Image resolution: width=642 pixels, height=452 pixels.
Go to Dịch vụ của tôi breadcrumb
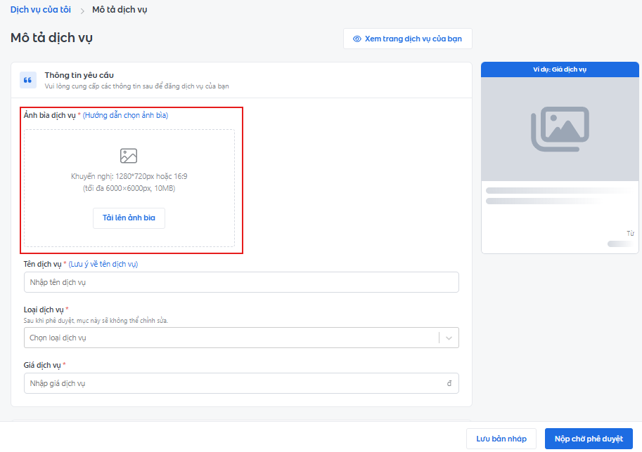pos(41,10)
